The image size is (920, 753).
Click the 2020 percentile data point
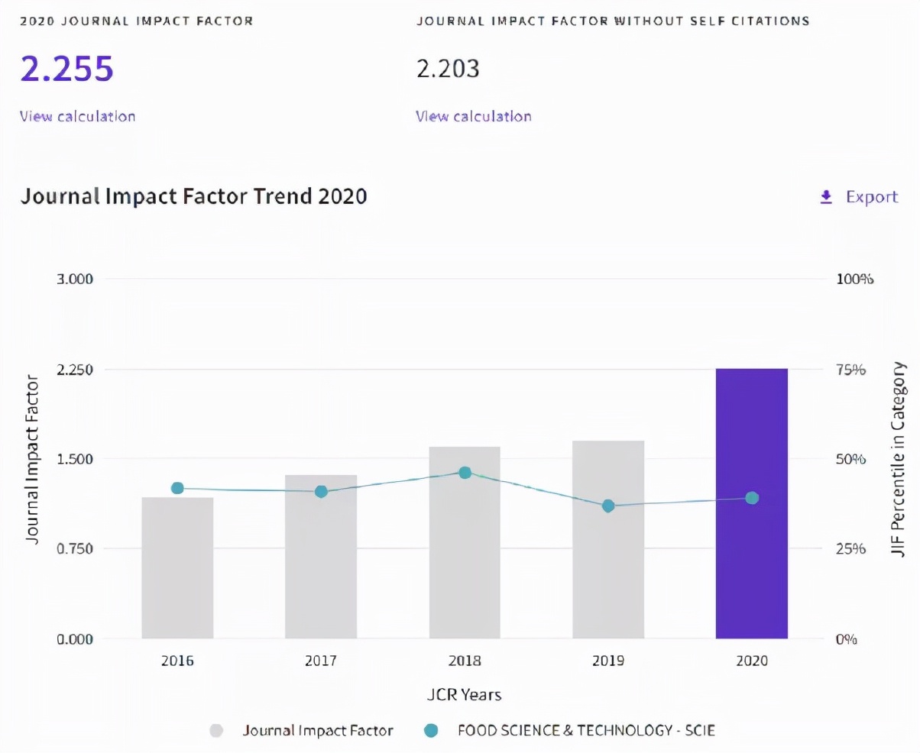[752, 498]
